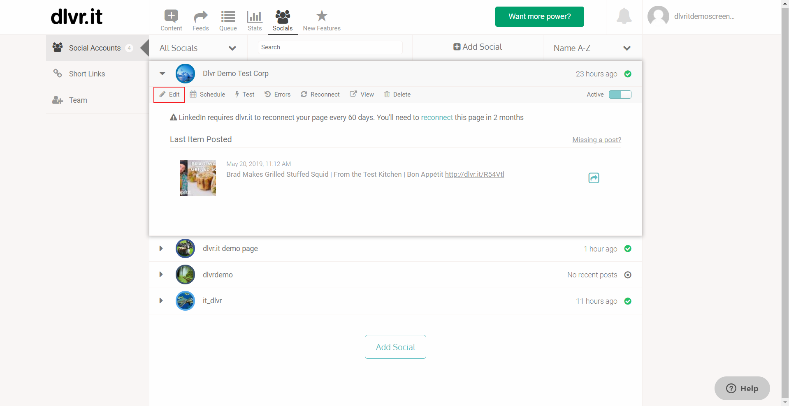Click View in the account toolbar
The image size is (789, 406).
point(362,95)
